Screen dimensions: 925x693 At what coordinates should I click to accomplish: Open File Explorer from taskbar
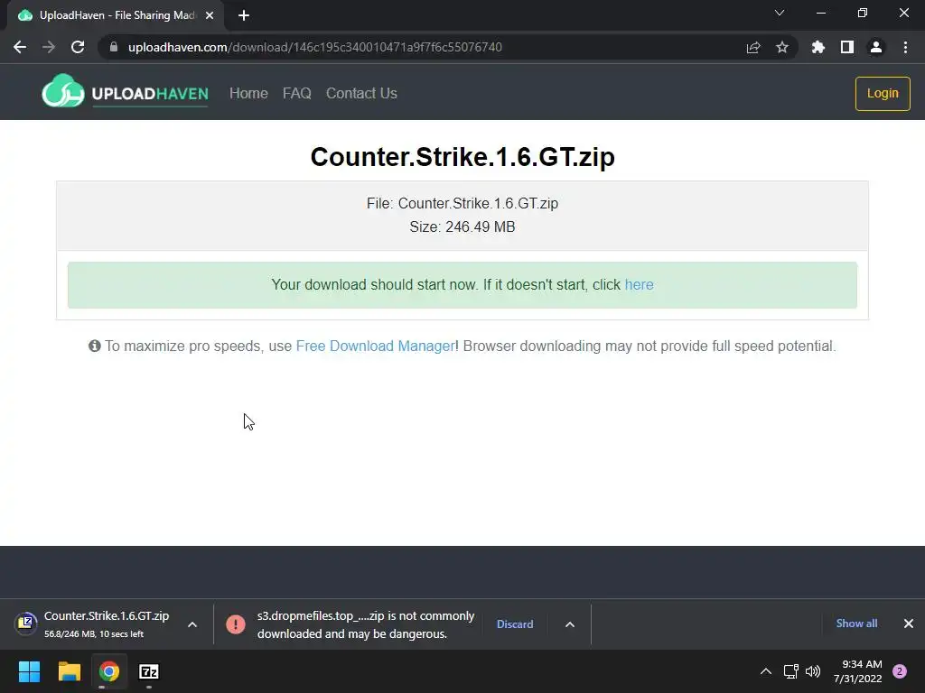(x=69, y=671)
